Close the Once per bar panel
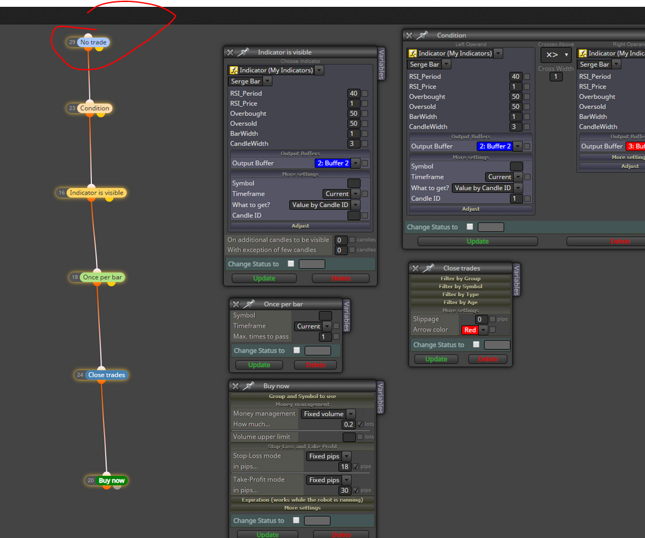 (x=236, y=304)
